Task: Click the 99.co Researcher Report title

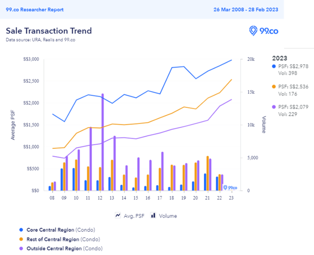Action: [x=35, y=10]
